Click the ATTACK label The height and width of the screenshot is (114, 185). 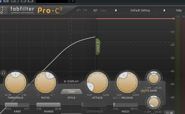[x=98, y=98]
